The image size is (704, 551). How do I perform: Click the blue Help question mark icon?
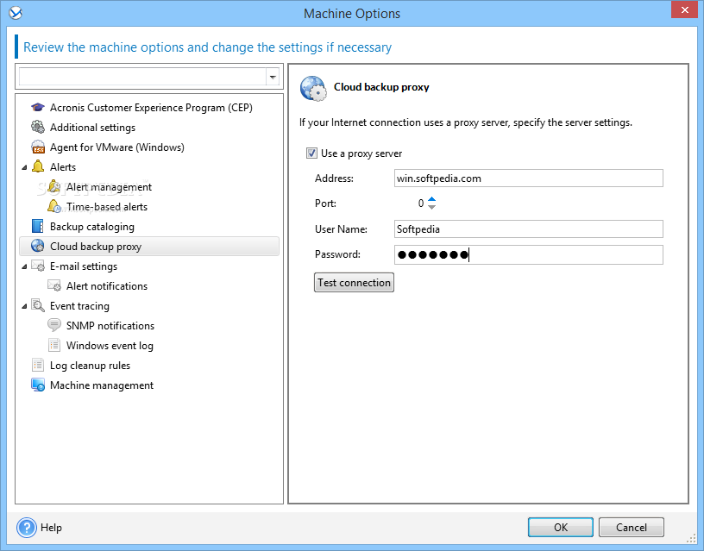(x=27, y=527)
